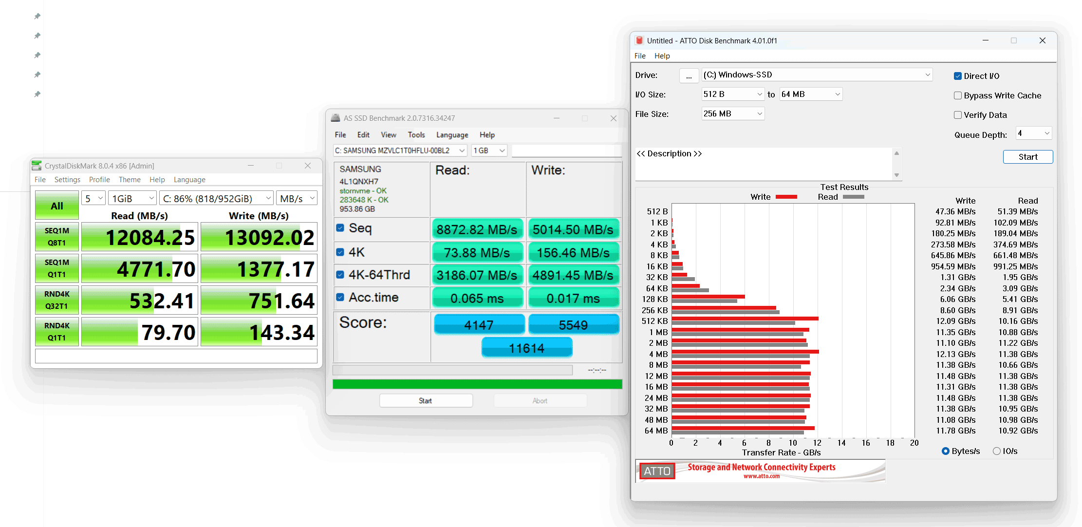1082x527 pixels.
Task: Open the File menu in ATTO Disk Benchmark
Action: click(640, 56)
